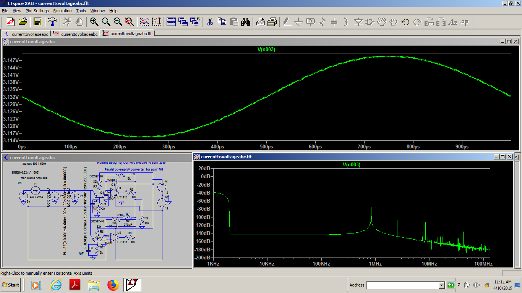Click the 500µs time axis label

tap(266, 146)
